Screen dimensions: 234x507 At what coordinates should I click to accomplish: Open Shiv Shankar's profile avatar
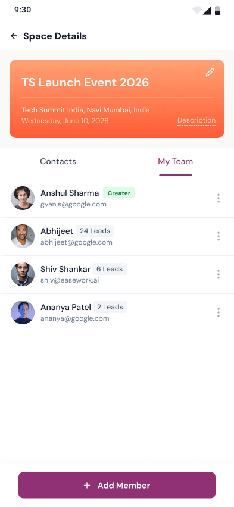[x=23, y=274]
